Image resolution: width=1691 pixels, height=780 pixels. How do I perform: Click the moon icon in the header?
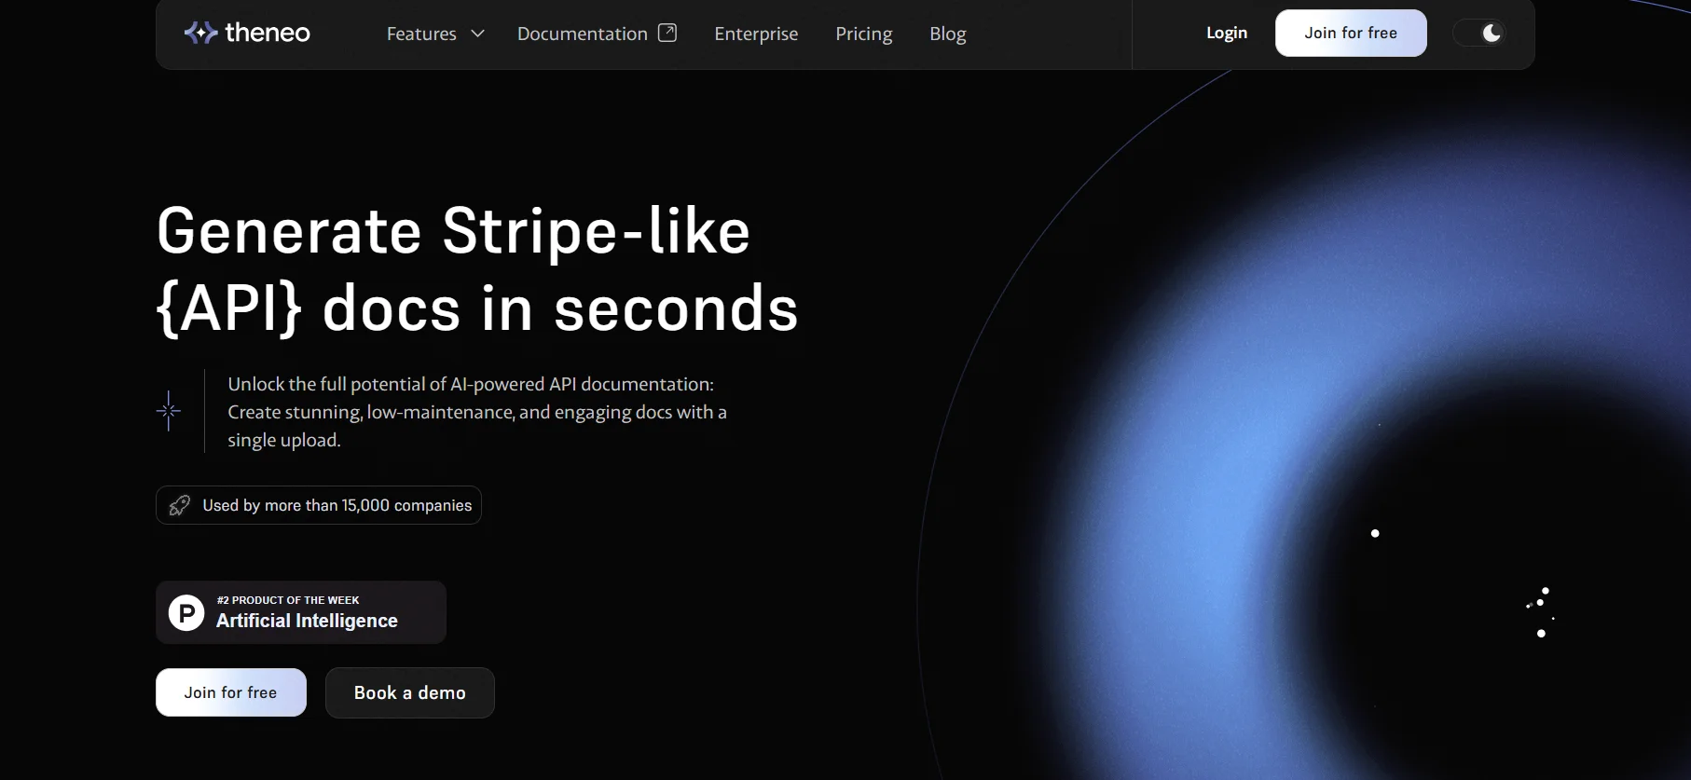click(x=1492, y=34)
